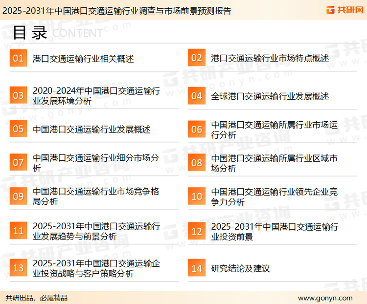
Task: Select 2025-2031年中国港口交通运输行业投资前景
Action: point(275,232)
